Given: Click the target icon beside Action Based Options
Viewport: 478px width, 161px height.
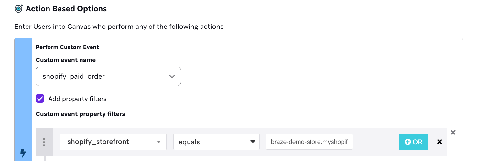Looking at the screenshot, I should tap(19, 9).
